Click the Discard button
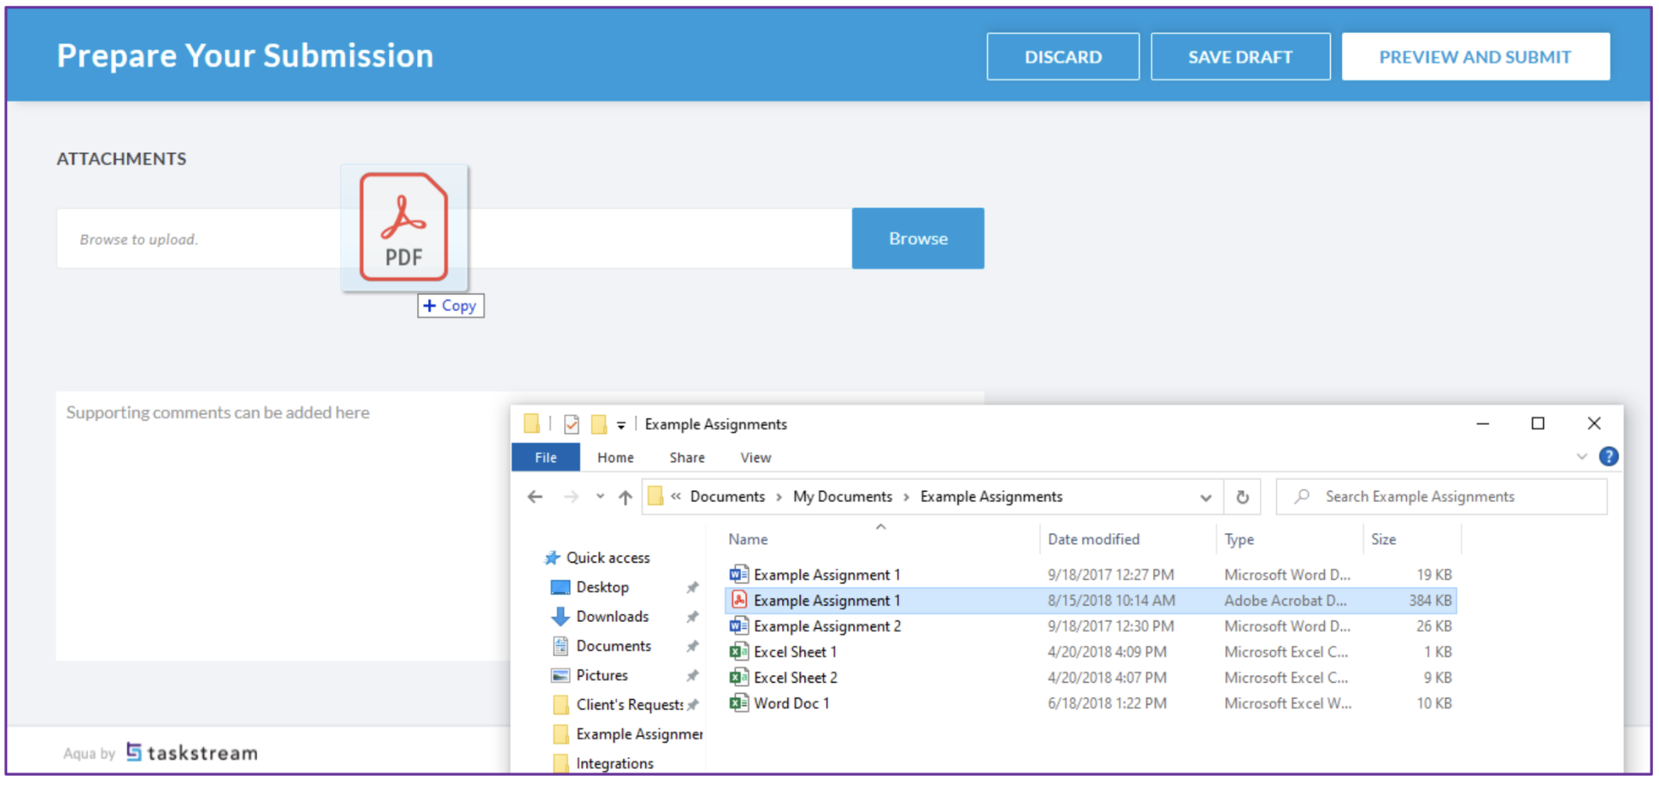This screenshot has width=1659, height=785. [1062, 57]
